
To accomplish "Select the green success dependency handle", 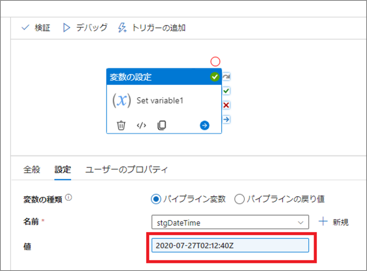I will click(x=226, y=91).
